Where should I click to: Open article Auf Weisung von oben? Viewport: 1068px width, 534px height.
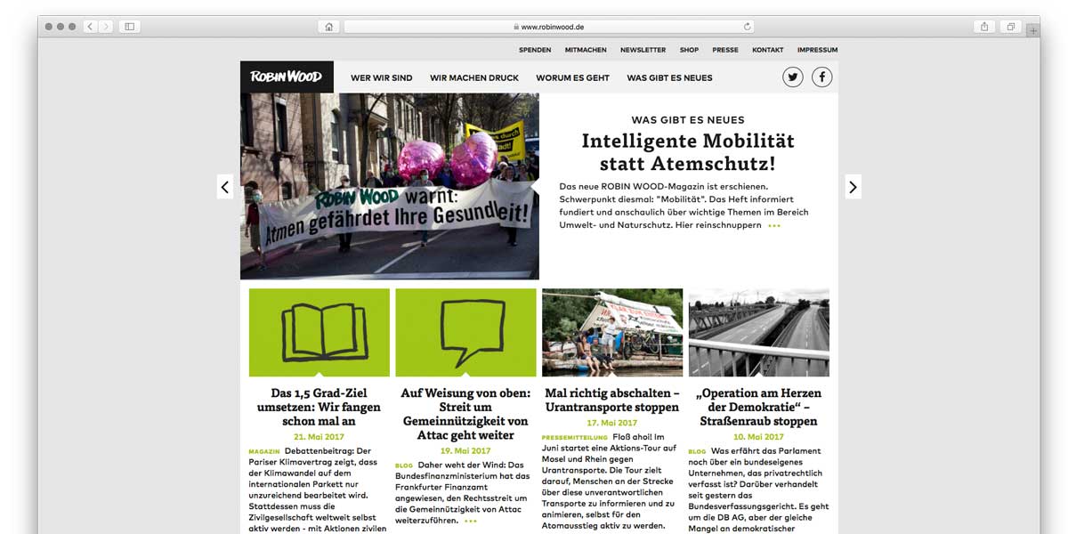pos(465,414)
